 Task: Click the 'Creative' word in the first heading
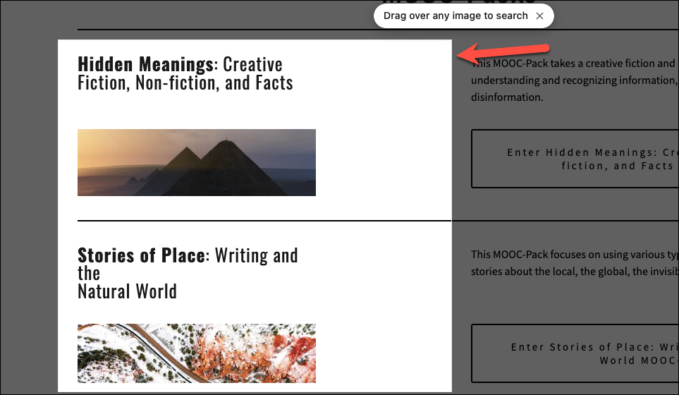253,64
